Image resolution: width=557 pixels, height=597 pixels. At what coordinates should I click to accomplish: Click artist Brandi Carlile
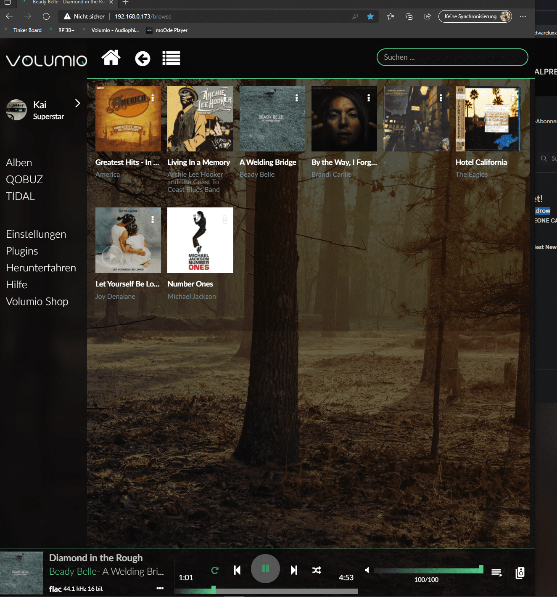[331, 174]
